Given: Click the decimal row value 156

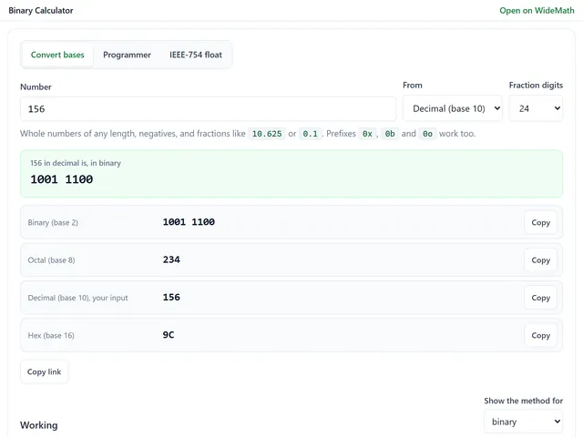Looking at the screenshot, I should tap(171, 297).
